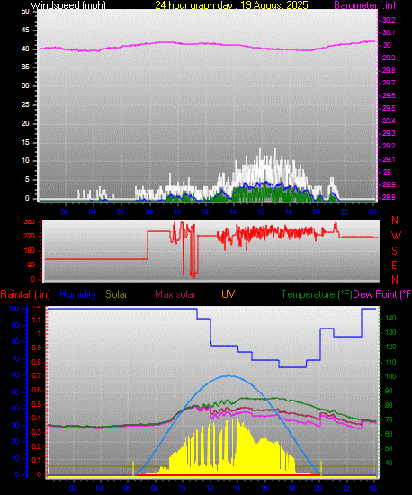This screenshot has width=412, height=495.
Task: Select the 1.1 rainfall axis value
Action: [36, 319]
